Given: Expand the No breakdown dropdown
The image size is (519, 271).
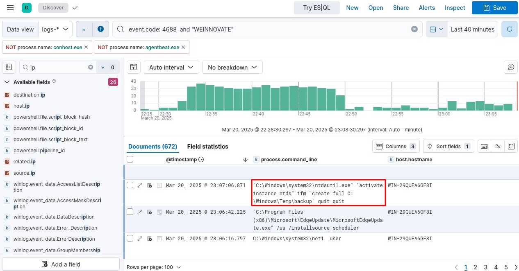Looking at the screenshot, I should pos(232,67).
